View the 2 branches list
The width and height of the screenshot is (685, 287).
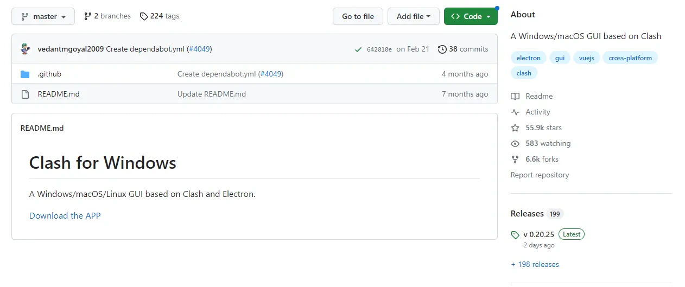tap(107, 16)
